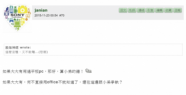Click the 回文 reply button
186x95 pixels.
click(x=123, y=10)
